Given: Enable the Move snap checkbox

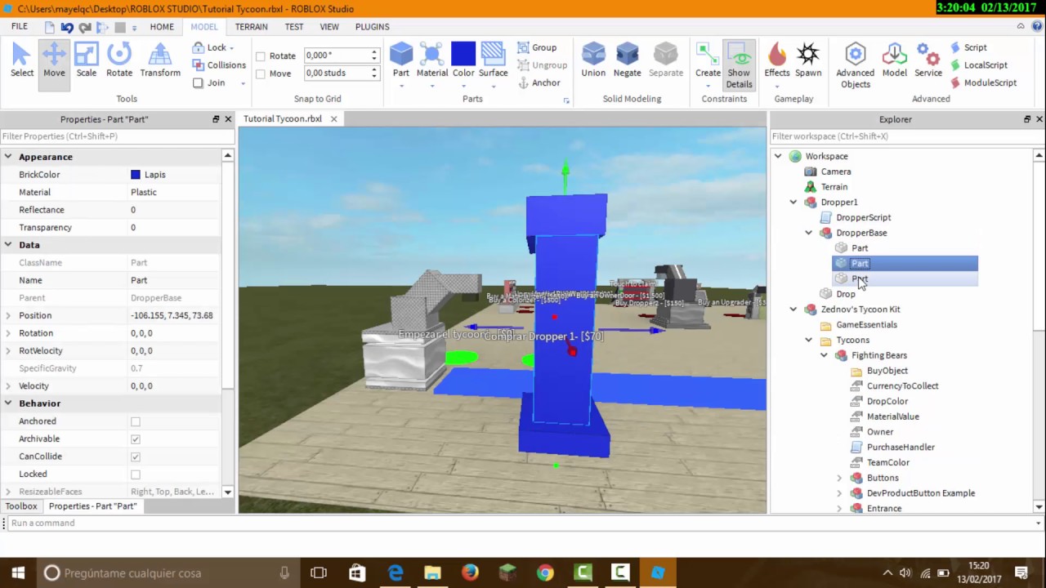Looking at the screenshot, I should click(x=261, y=73).
